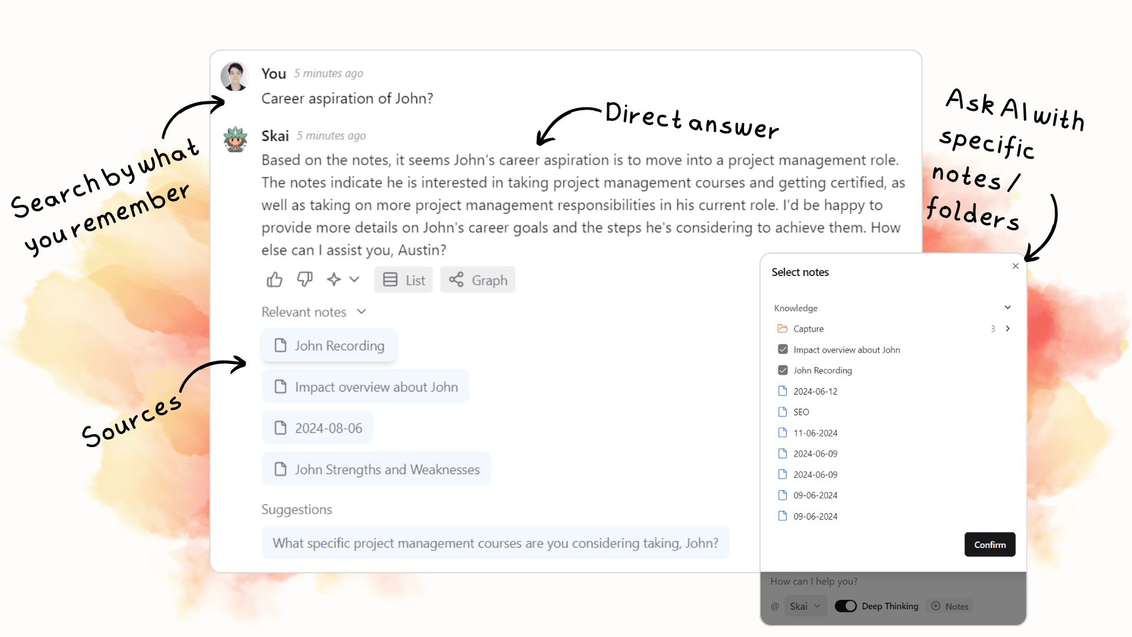This screenshot has height=637, width=1132.
Task: Uncheck Impact overview about John checkbox
Action: coord(783,349)
